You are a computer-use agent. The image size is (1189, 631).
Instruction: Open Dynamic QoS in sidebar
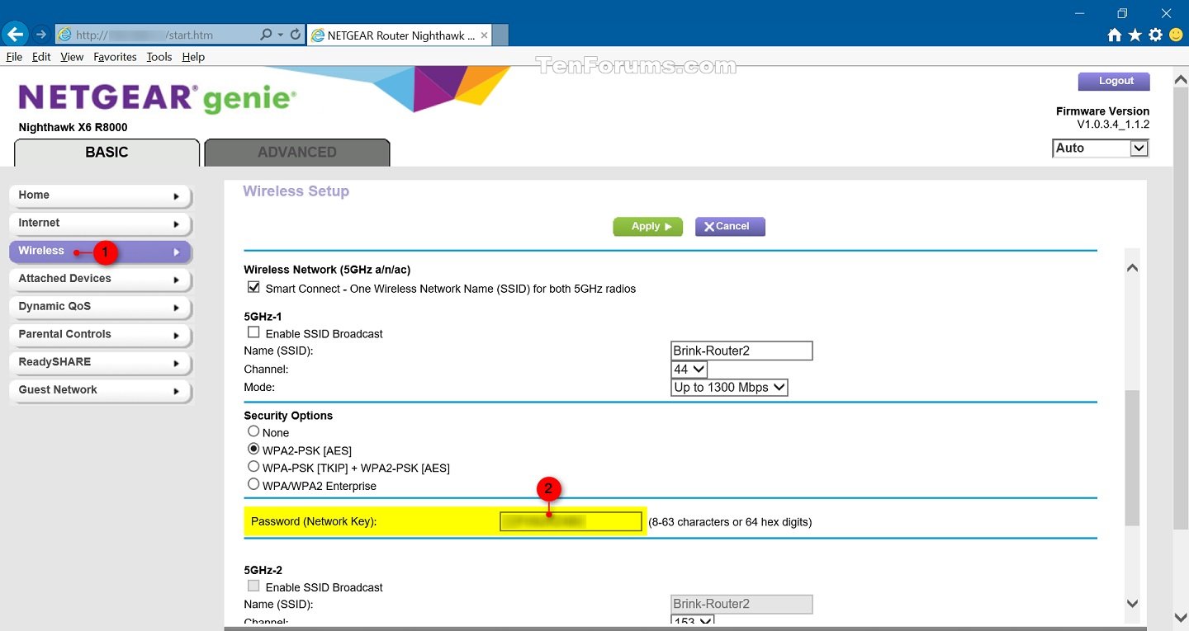pos(100,307)
